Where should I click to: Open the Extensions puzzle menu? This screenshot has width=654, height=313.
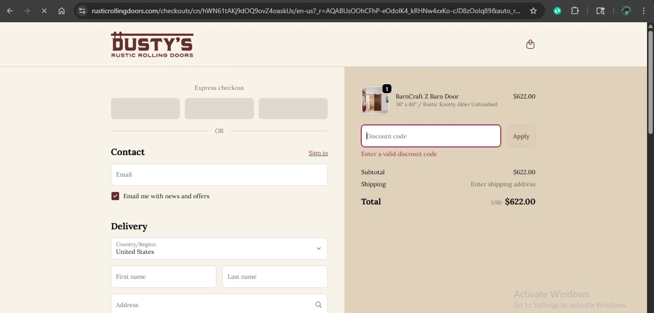[575, 11]
